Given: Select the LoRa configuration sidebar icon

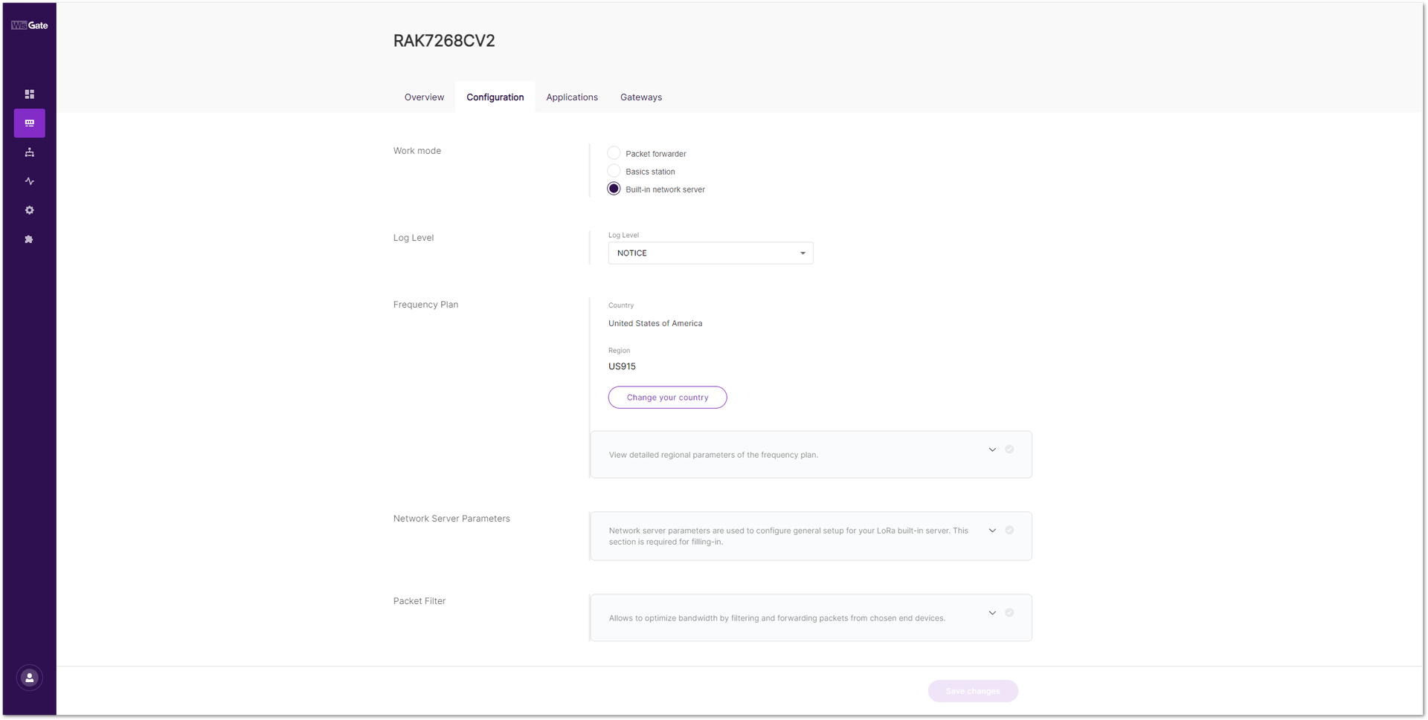Looking at the screenshot, I should pyautogui.click(x=30, y=123).
